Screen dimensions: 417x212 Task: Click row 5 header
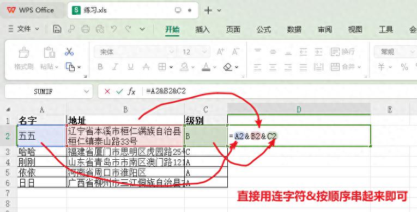[x=8, y=172]
